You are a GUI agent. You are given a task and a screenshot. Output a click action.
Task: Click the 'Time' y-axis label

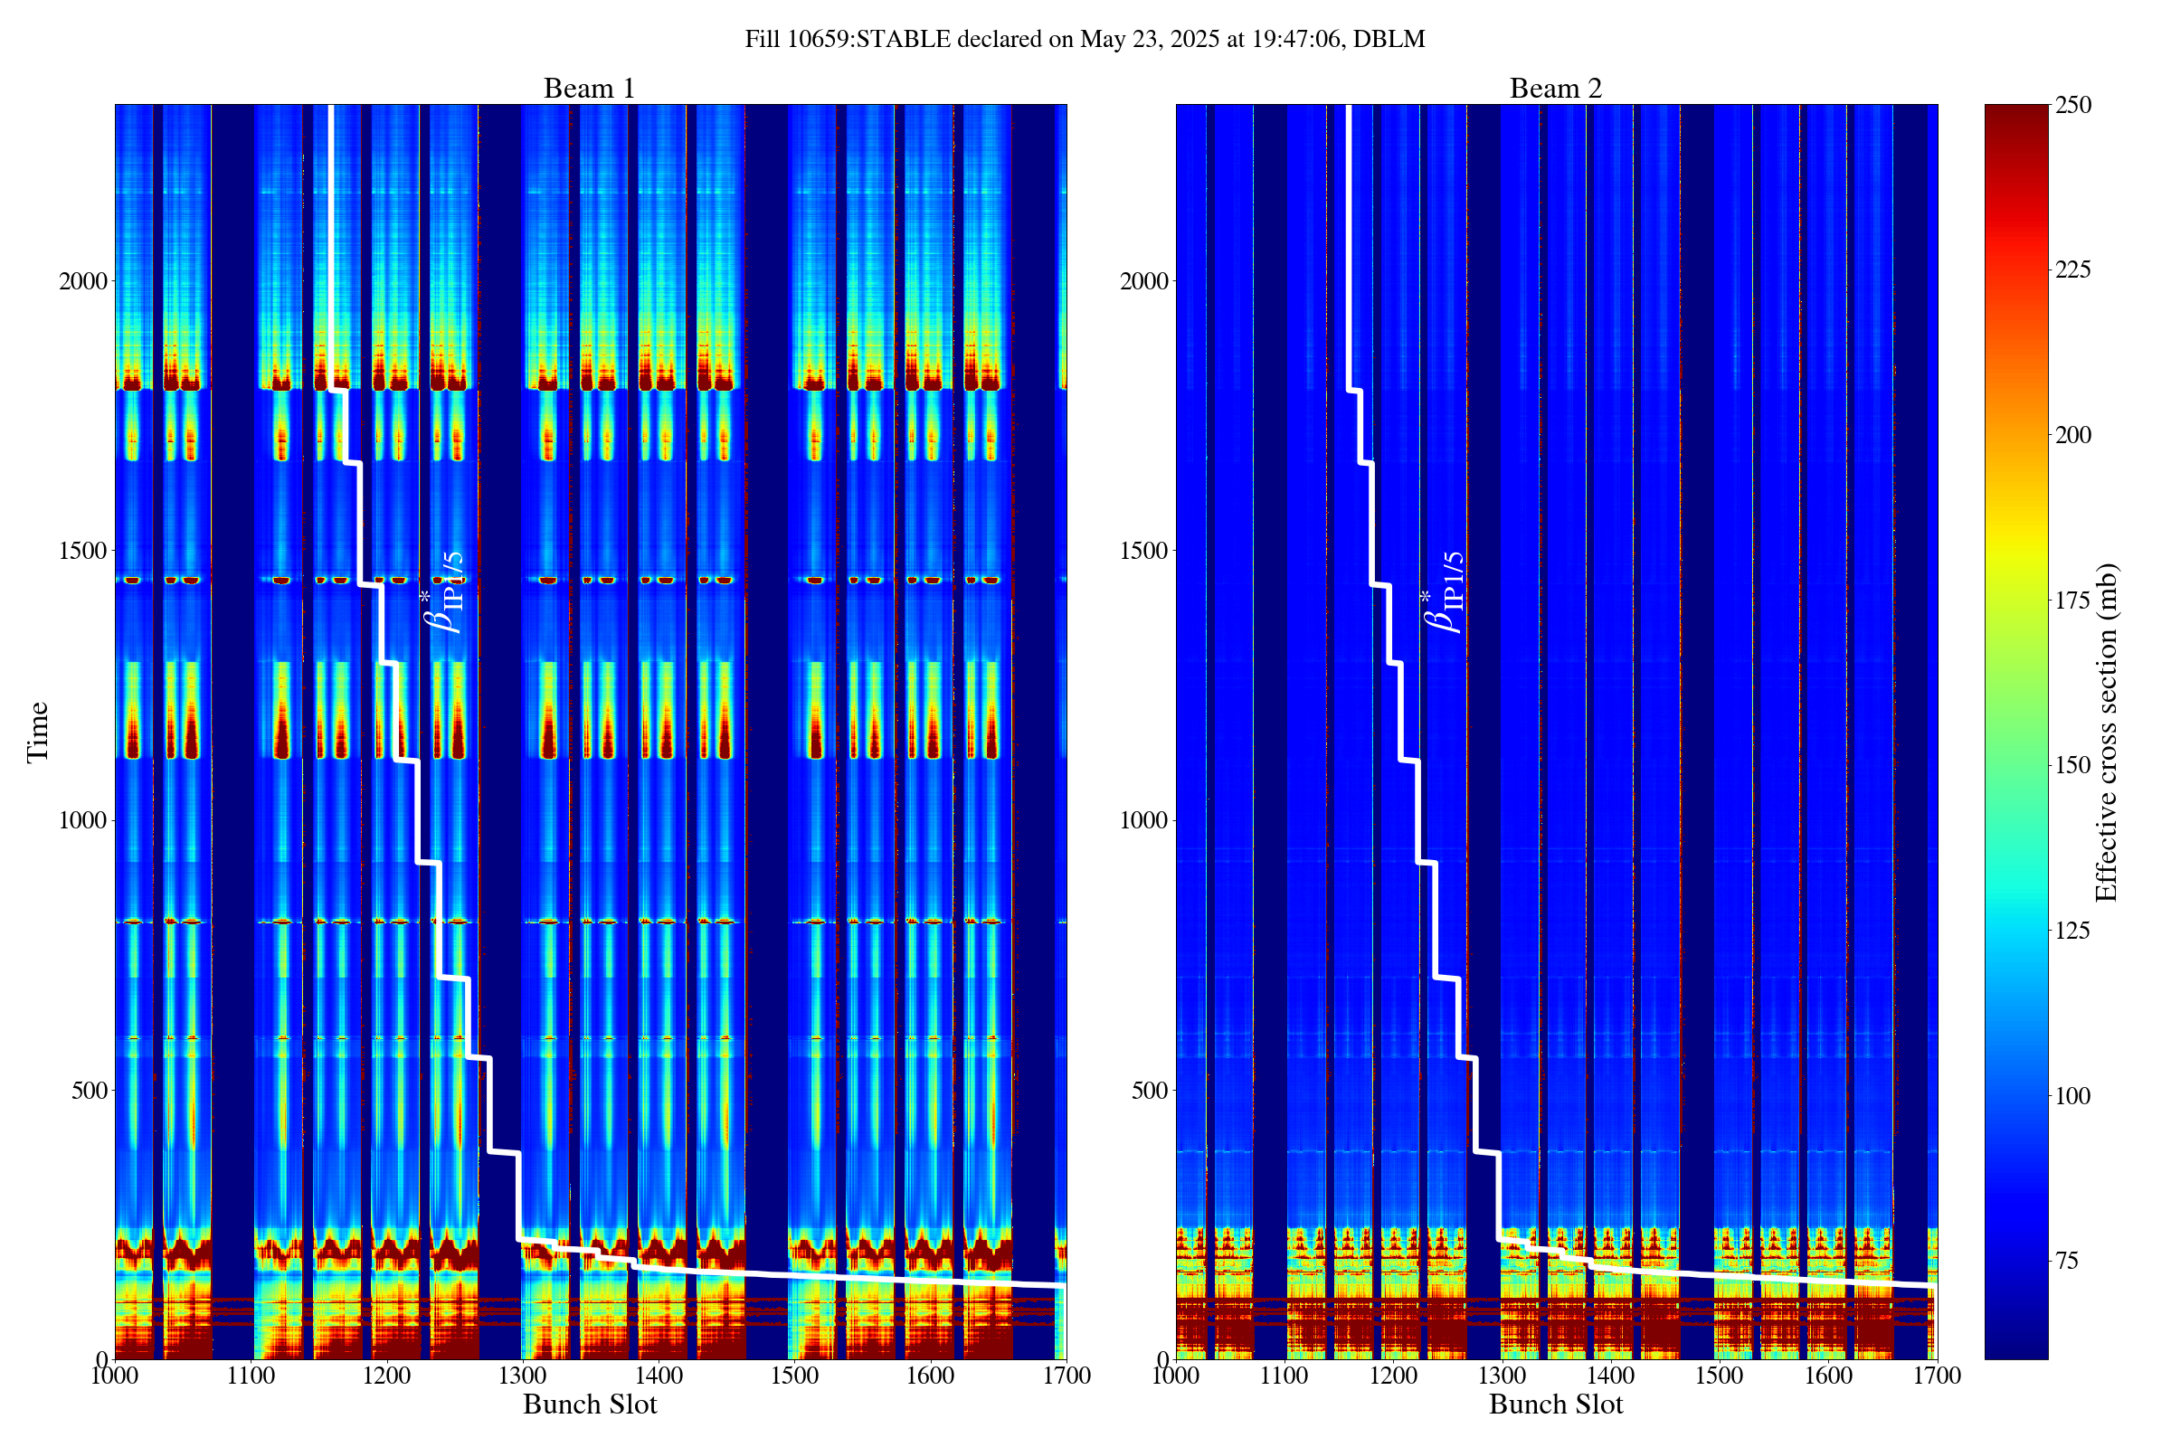[x=38, y=732]
